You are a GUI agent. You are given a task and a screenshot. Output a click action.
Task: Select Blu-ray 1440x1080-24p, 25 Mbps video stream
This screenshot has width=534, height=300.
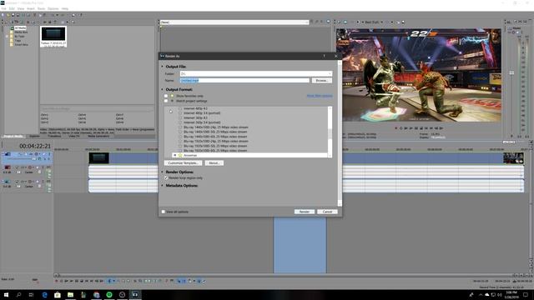(215, 127)
